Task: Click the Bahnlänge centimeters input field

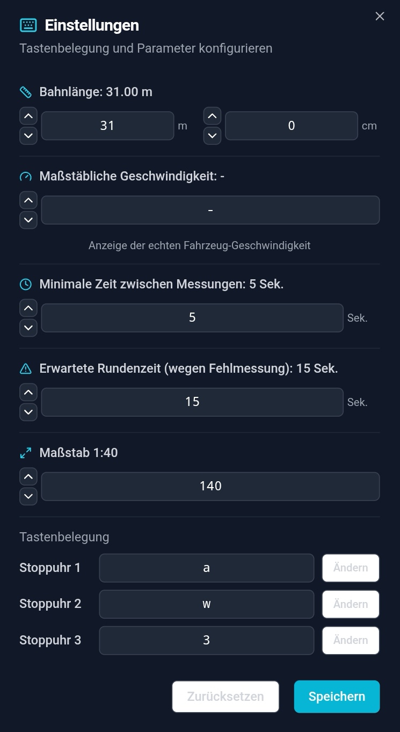Action: (291, 126)
